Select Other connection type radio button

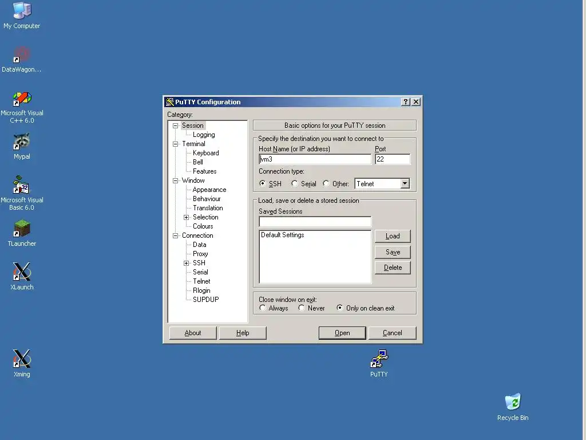326,183
